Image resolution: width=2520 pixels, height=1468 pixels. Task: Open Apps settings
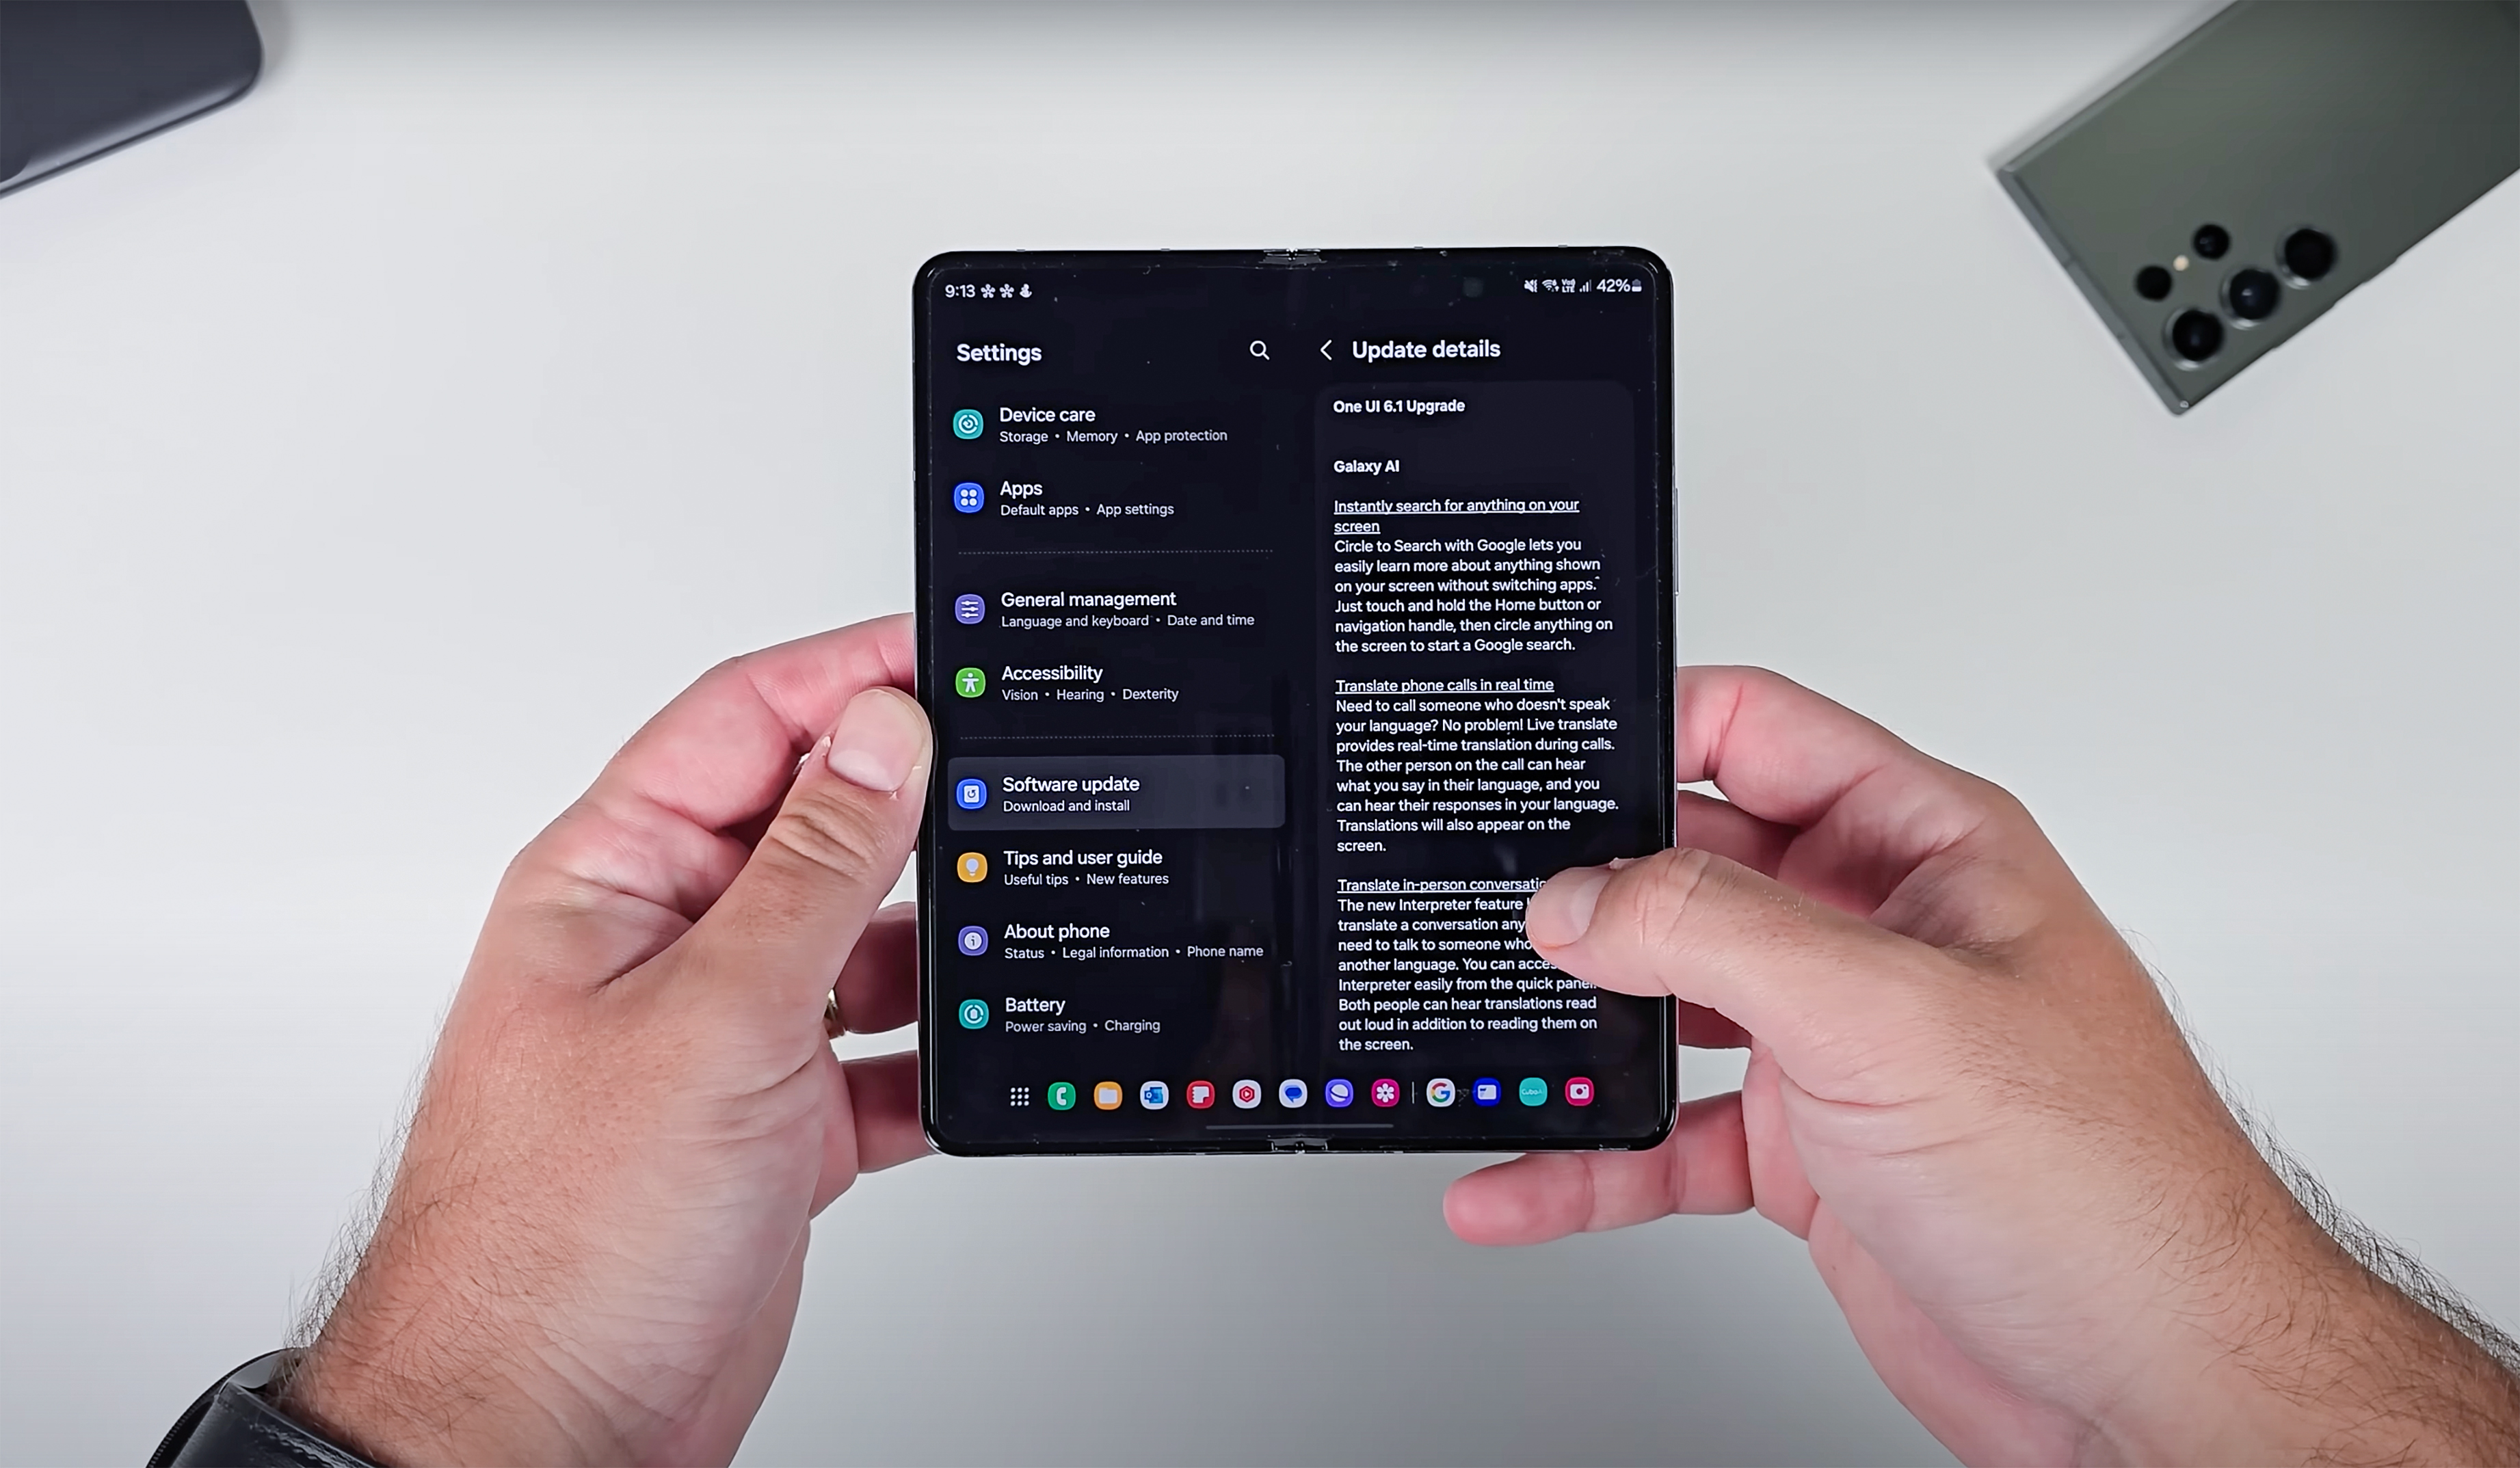(x=1019, y=498)
